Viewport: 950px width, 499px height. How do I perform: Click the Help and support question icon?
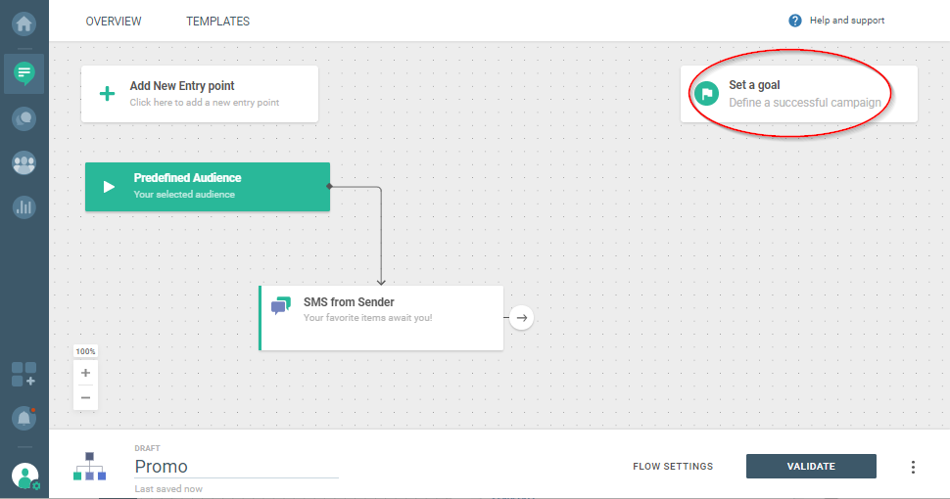pyautogui.click(x=794, y=21)
